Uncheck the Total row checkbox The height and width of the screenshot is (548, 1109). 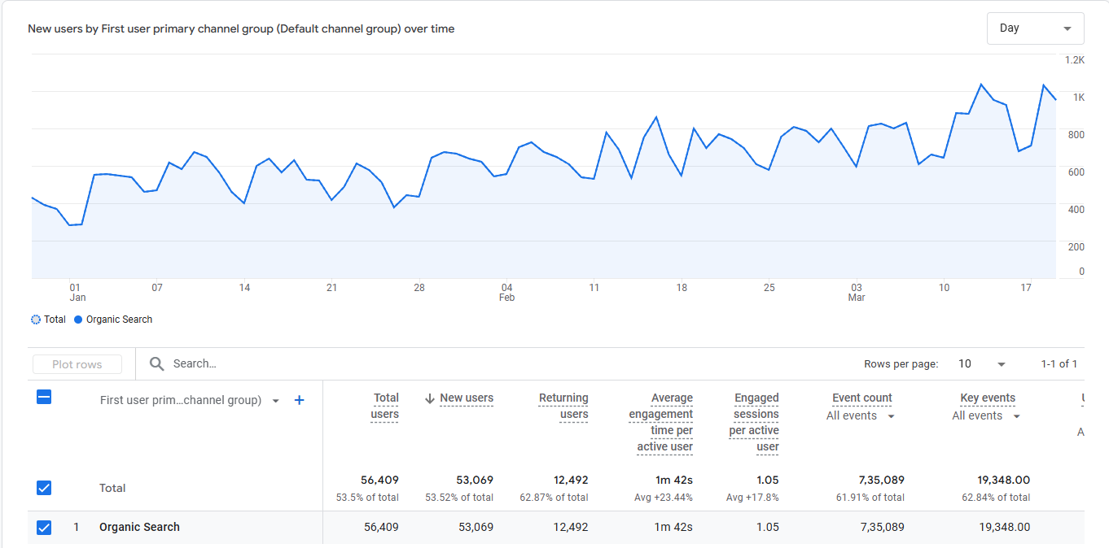pos(44,488)
